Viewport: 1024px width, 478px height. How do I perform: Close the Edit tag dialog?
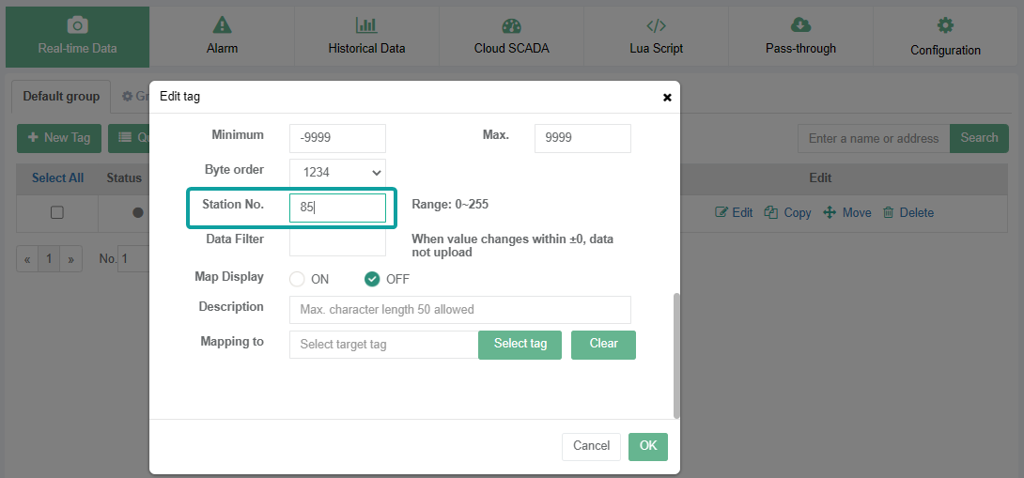[667, 97]
